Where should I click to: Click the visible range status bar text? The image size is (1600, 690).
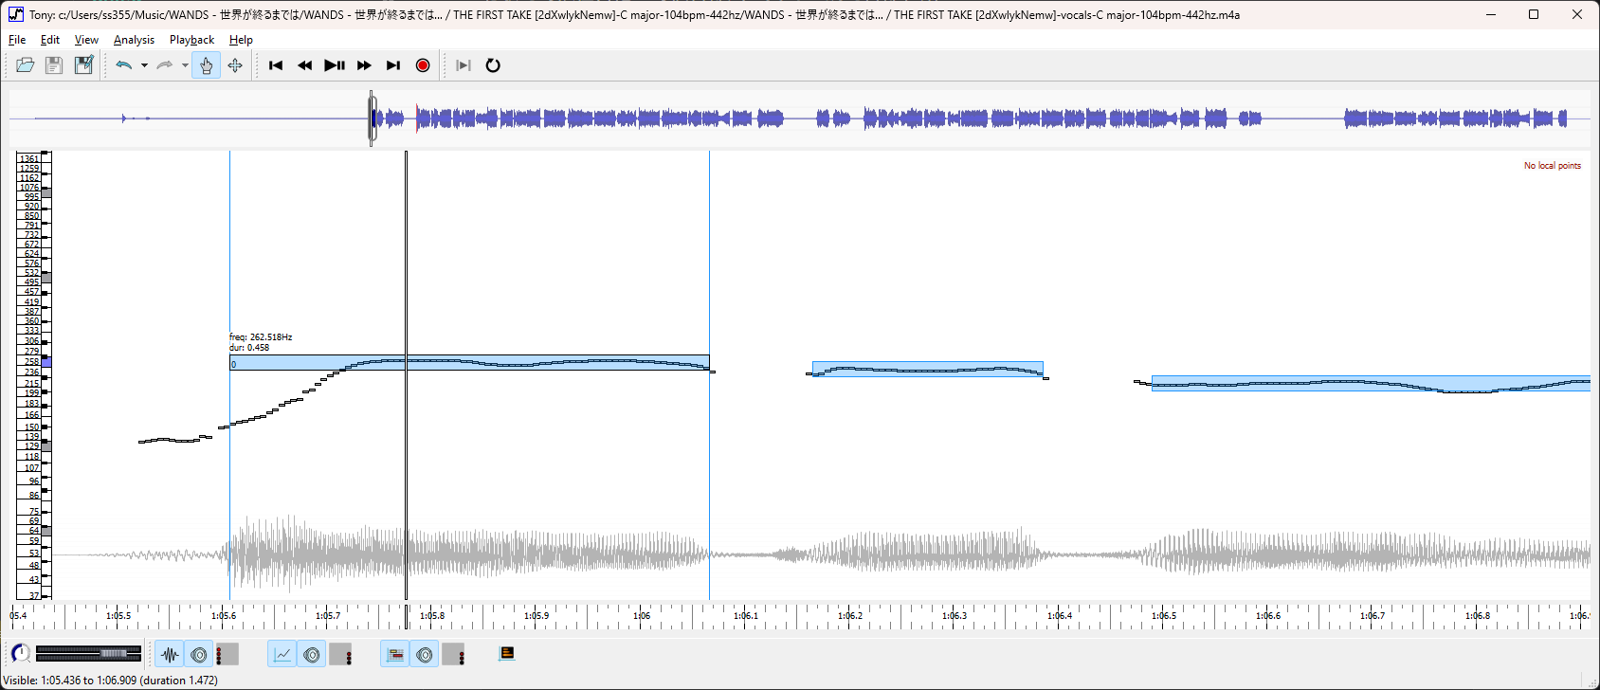(112, 681)
